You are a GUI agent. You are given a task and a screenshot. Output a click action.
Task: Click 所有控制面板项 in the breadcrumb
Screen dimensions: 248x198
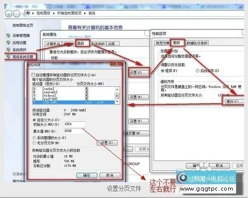[x=69, y=13]
